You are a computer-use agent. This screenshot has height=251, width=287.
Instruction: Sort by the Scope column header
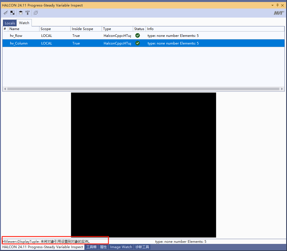coord(55,29)
